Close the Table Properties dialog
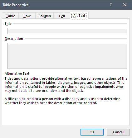This screenshot has height=138, width=132. coord(125,5)
